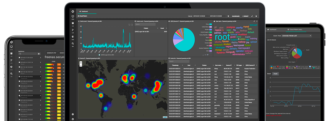Image resolution: width=327 pixels, height=121 pixels.
Task: Open SM search icon in laptop sidebar
Action: [73, 44]
